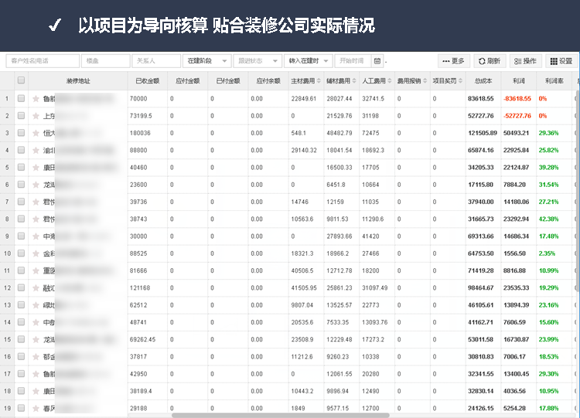Star the row 7 project with 39736 received
The height and width of the screenshot is (418, 580).
(x=36, y=202)
